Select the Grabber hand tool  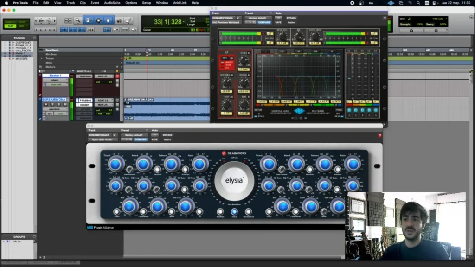(109, 20)
